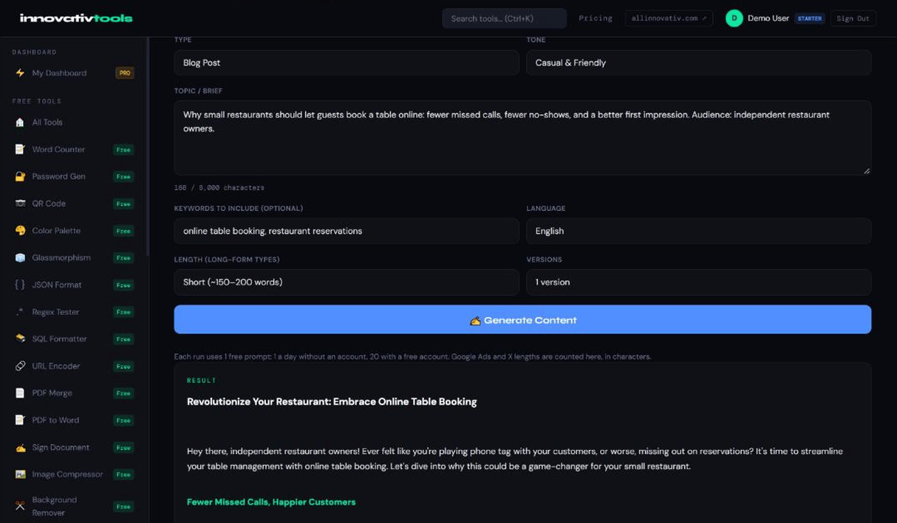Click the result title Revolutionize Your Restaurant
This screenshot has width=897, height=523.
click(332, 402)
